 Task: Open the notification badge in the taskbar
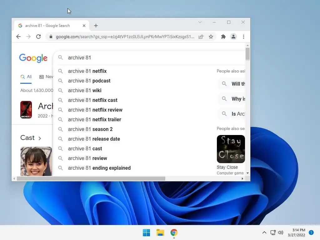coord(311,232)
